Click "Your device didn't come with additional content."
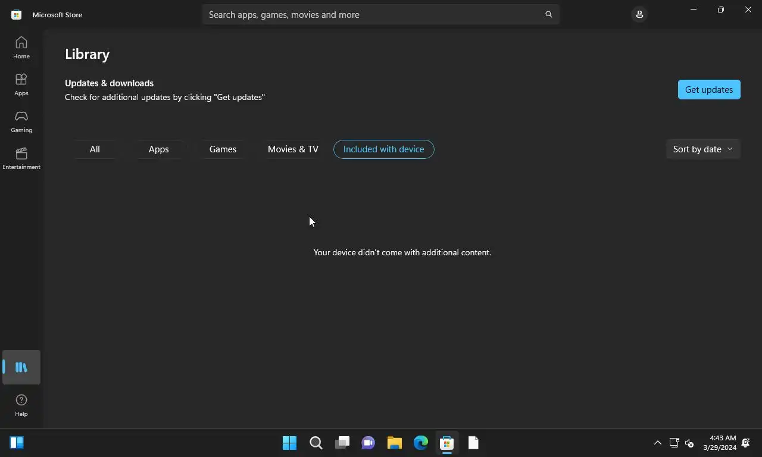The height and width of the screenshot is (457, 762). click(402, 252)
